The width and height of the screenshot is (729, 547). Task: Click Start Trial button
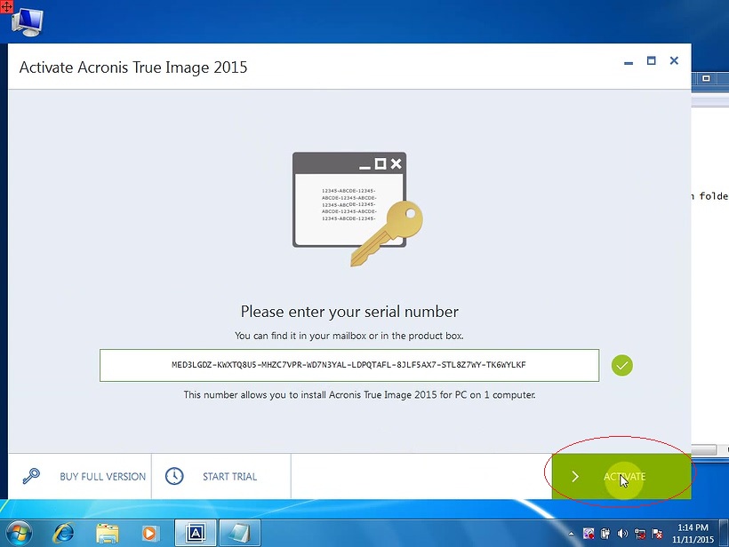click(x=221, y=477)
